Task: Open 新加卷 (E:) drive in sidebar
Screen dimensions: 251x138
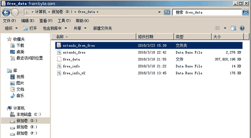Action: click(x=27, y=127)
